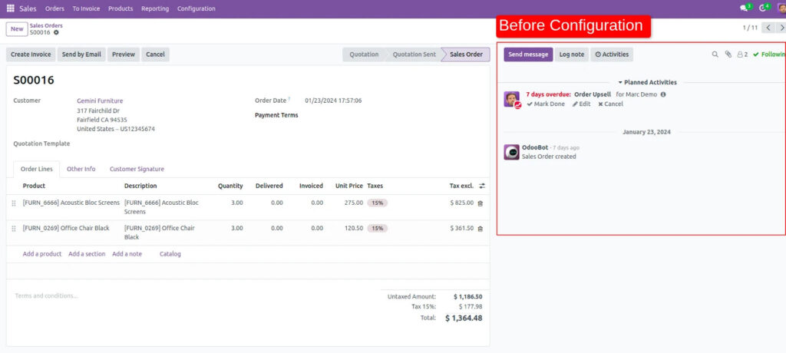Open the chat messages icon in navbar
Screen dimensions: 786x353
(745, 8)
